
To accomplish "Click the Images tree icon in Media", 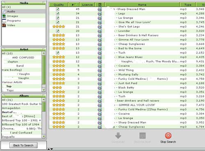I will point(4,16).
